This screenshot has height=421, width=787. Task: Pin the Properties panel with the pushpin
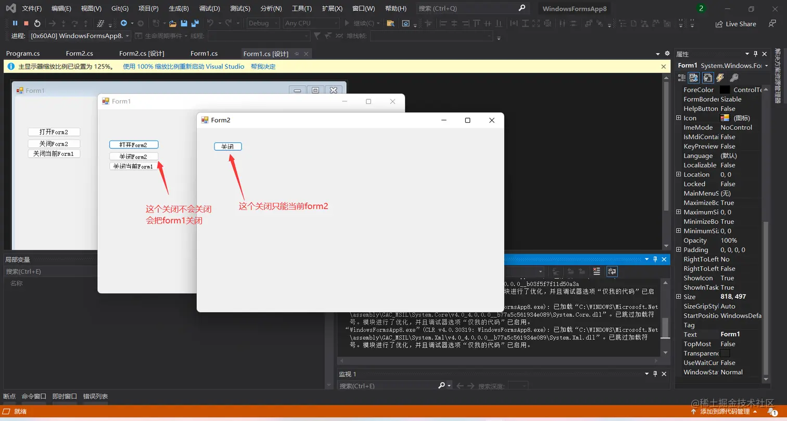click(x=756, y=54)
